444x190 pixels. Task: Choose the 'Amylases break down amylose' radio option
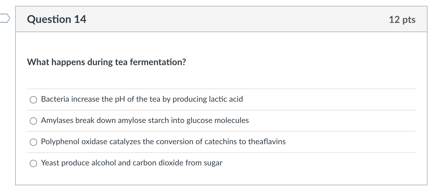(33, 121)
